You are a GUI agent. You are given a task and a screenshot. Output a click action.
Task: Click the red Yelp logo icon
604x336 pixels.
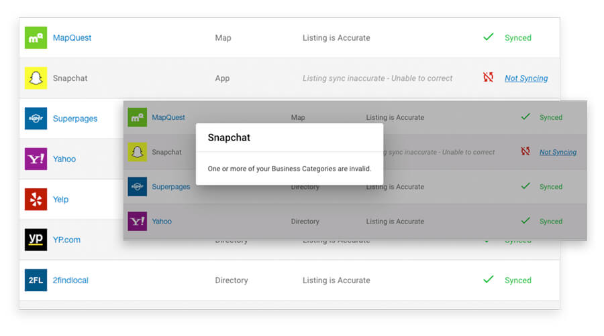(36, 199)
